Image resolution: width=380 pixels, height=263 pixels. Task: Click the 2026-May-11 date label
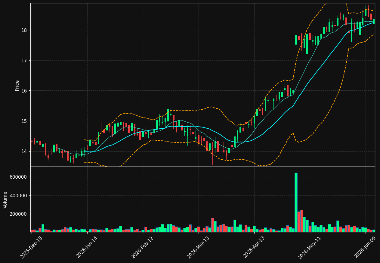(309, 247)
